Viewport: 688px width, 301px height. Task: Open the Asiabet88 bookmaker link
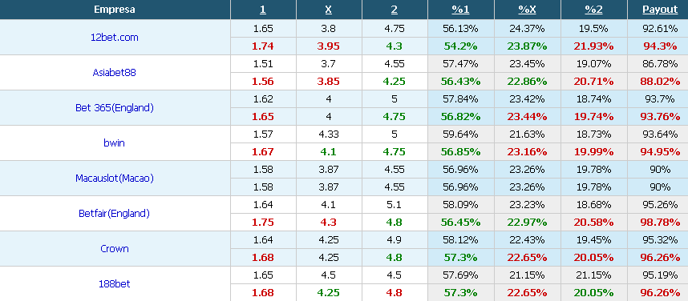click(x=114, y=72)
